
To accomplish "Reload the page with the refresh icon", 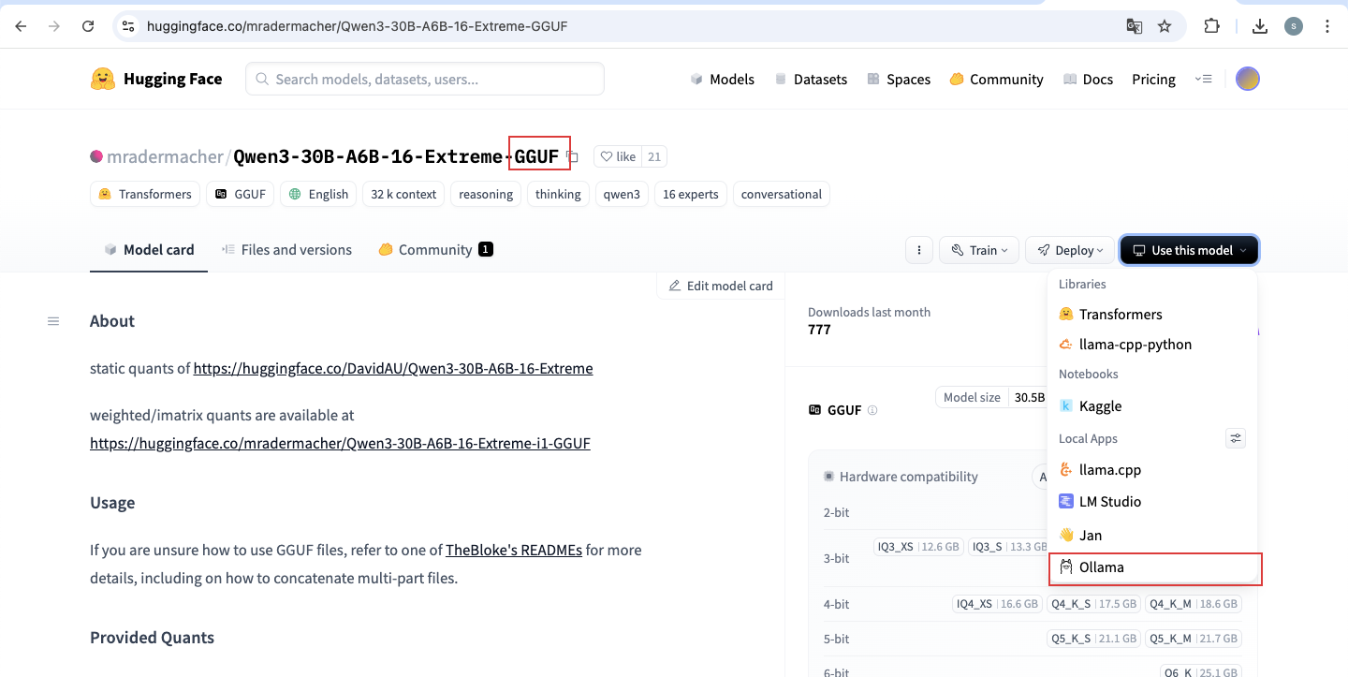I will click(x=88, y=26).
